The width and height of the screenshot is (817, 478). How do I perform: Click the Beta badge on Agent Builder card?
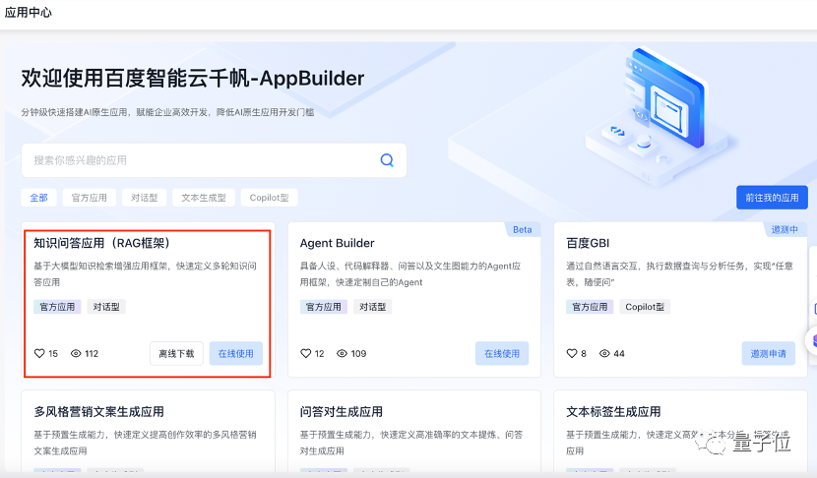point(522,229)
